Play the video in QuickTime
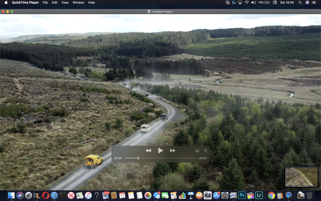The image size is (321, 201). click(x=160, y=151)
